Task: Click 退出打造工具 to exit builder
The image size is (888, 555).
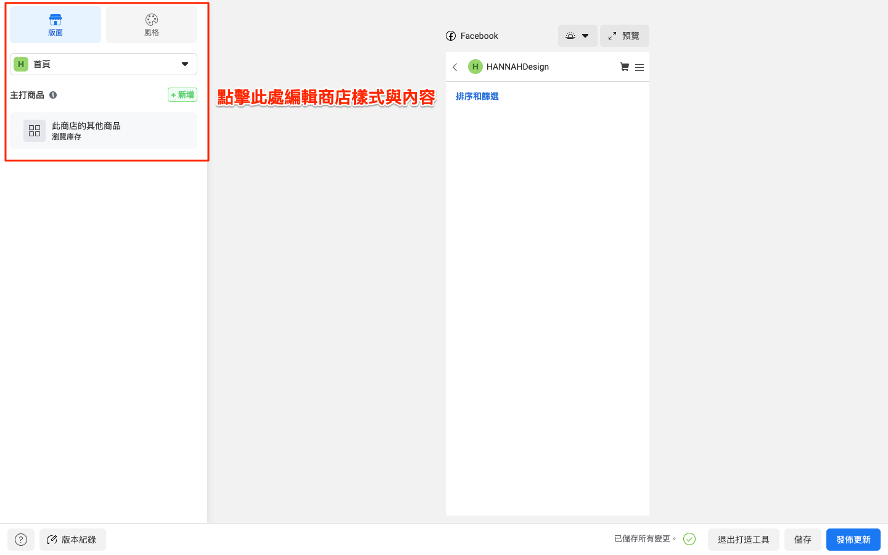Action: coord(744,540)
